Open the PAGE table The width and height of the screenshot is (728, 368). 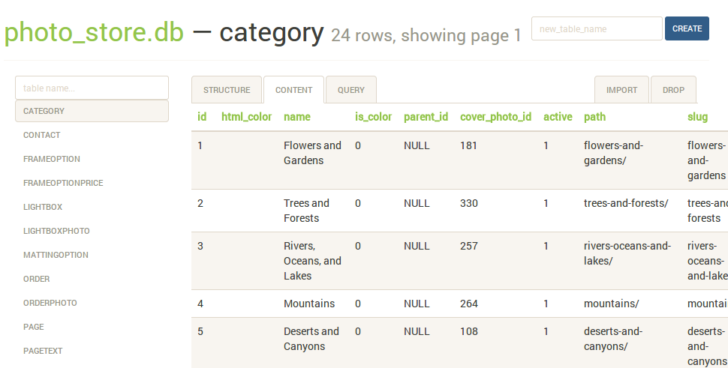(34, 328)
